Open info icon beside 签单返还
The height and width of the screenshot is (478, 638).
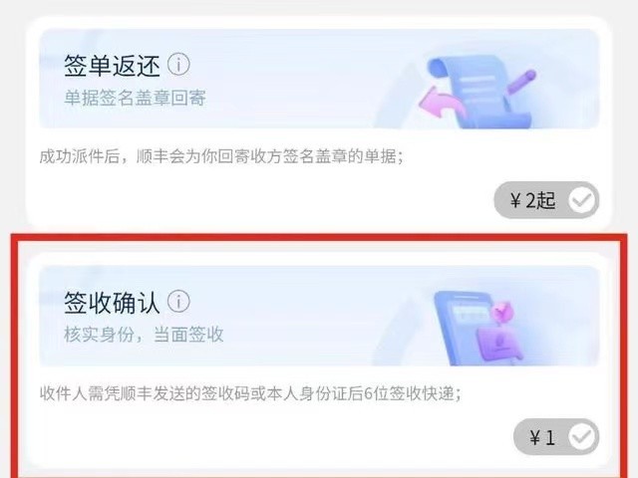click(178, 65)
